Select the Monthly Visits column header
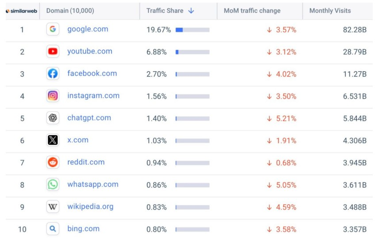The height and width of the screenshot is (244, 390). coord(330,11)
